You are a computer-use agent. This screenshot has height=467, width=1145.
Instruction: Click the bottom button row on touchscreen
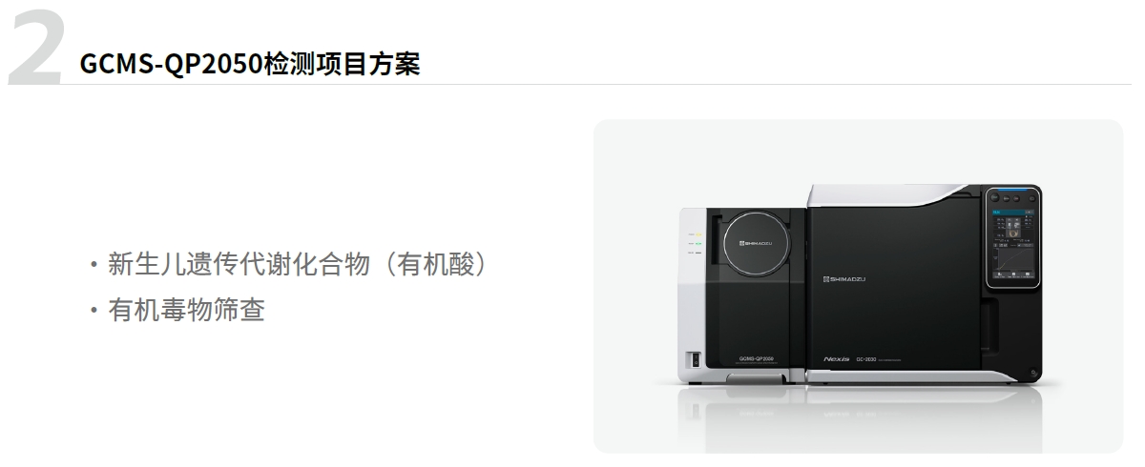pos(1013,274)
